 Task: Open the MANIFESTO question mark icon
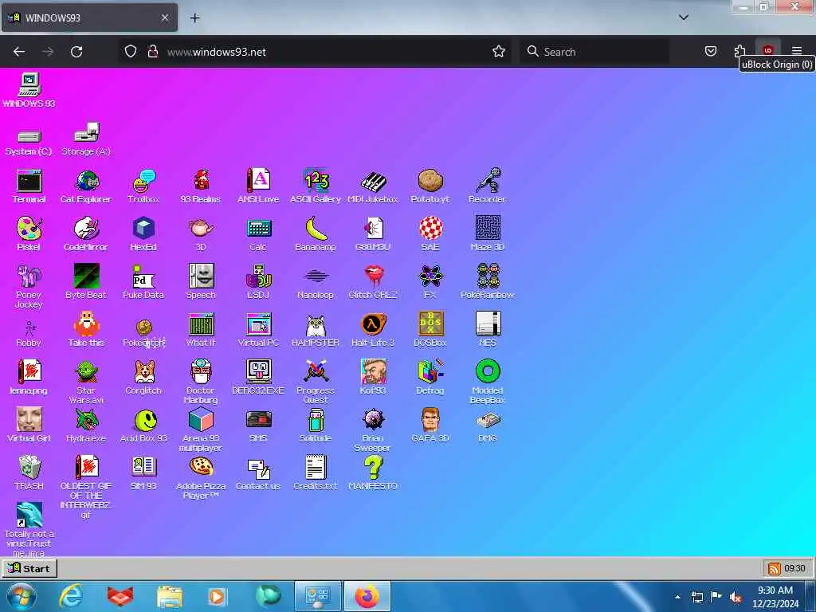[373, 473]
